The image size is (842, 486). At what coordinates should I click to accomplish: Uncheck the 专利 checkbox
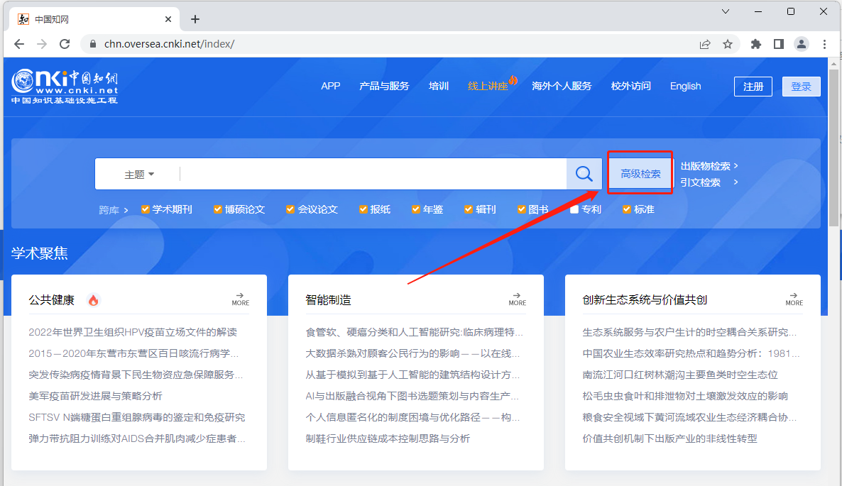[575, 209]
